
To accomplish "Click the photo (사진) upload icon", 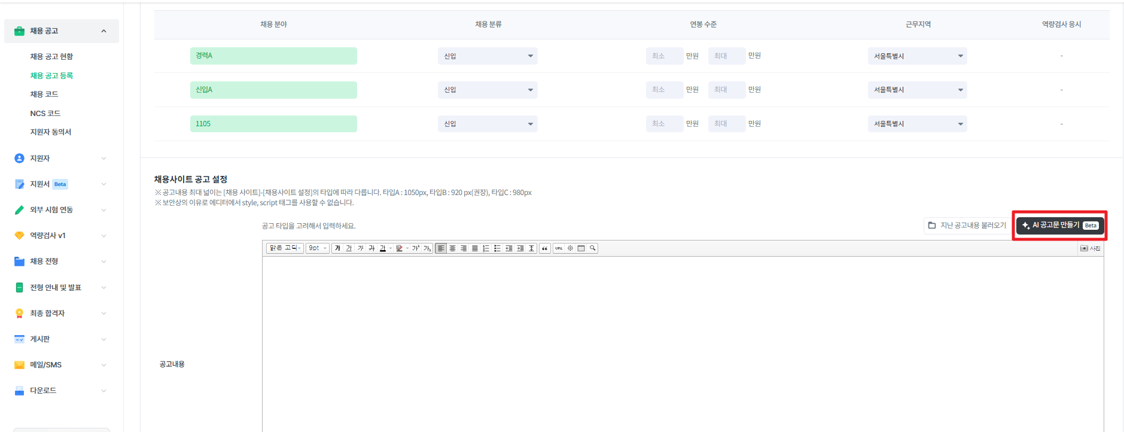I will pyautogui.click(x=1090, y=248).
